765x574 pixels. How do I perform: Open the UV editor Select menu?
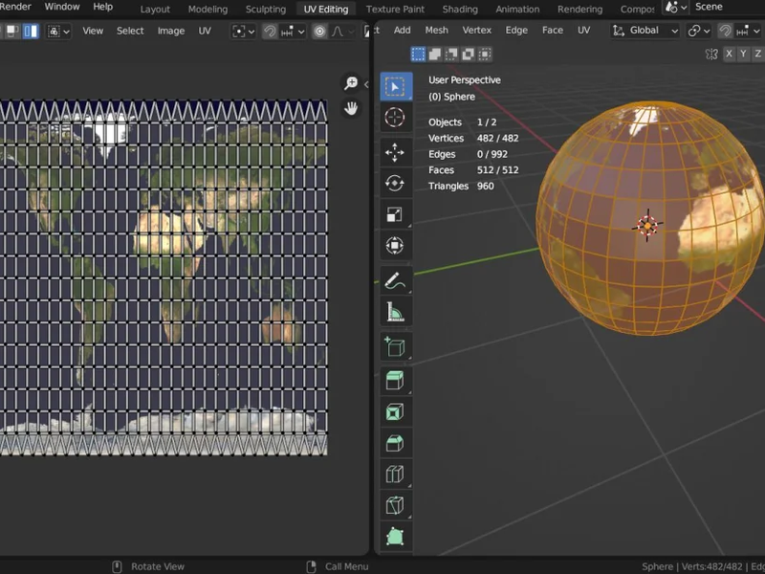(130, 31)
